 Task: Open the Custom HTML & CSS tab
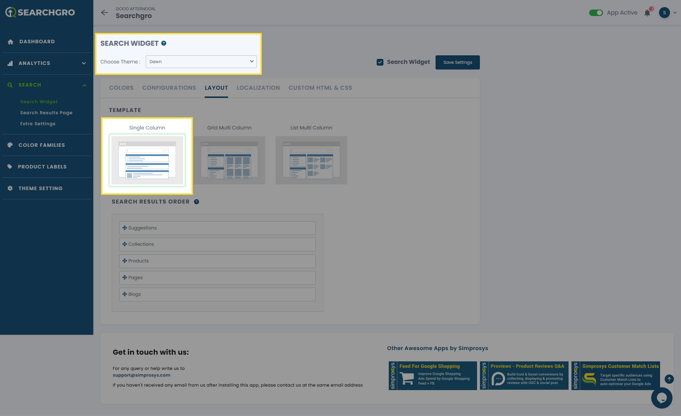(320, 88)
